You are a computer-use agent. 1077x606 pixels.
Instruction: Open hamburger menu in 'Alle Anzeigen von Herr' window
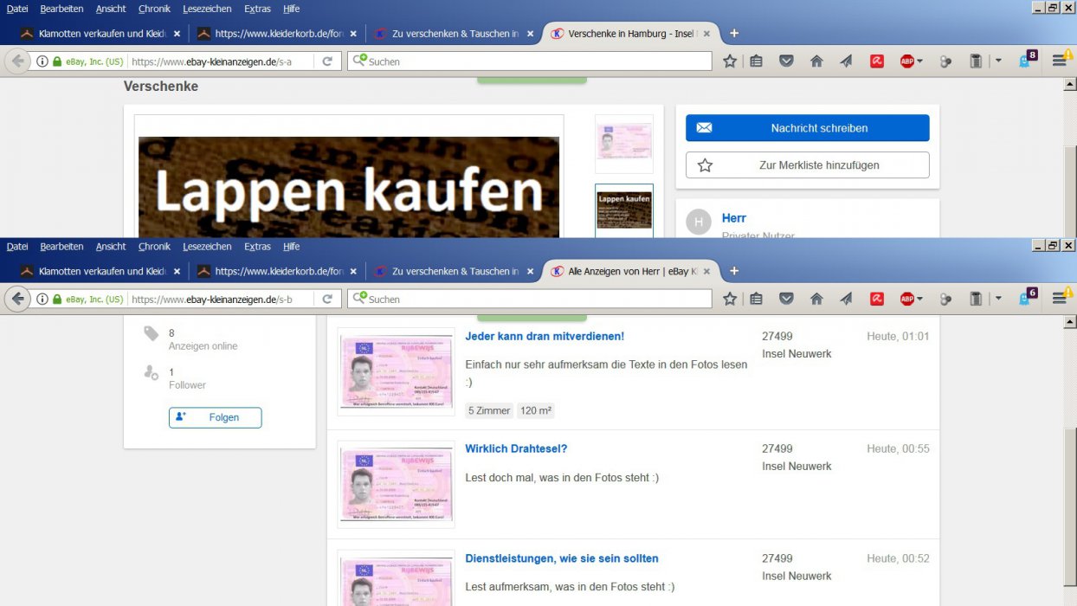click(x=1059, y=299)
